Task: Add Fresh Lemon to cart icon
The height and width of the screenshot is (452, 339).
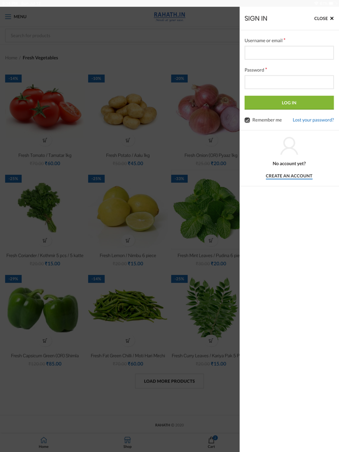Action: [128, 240]
